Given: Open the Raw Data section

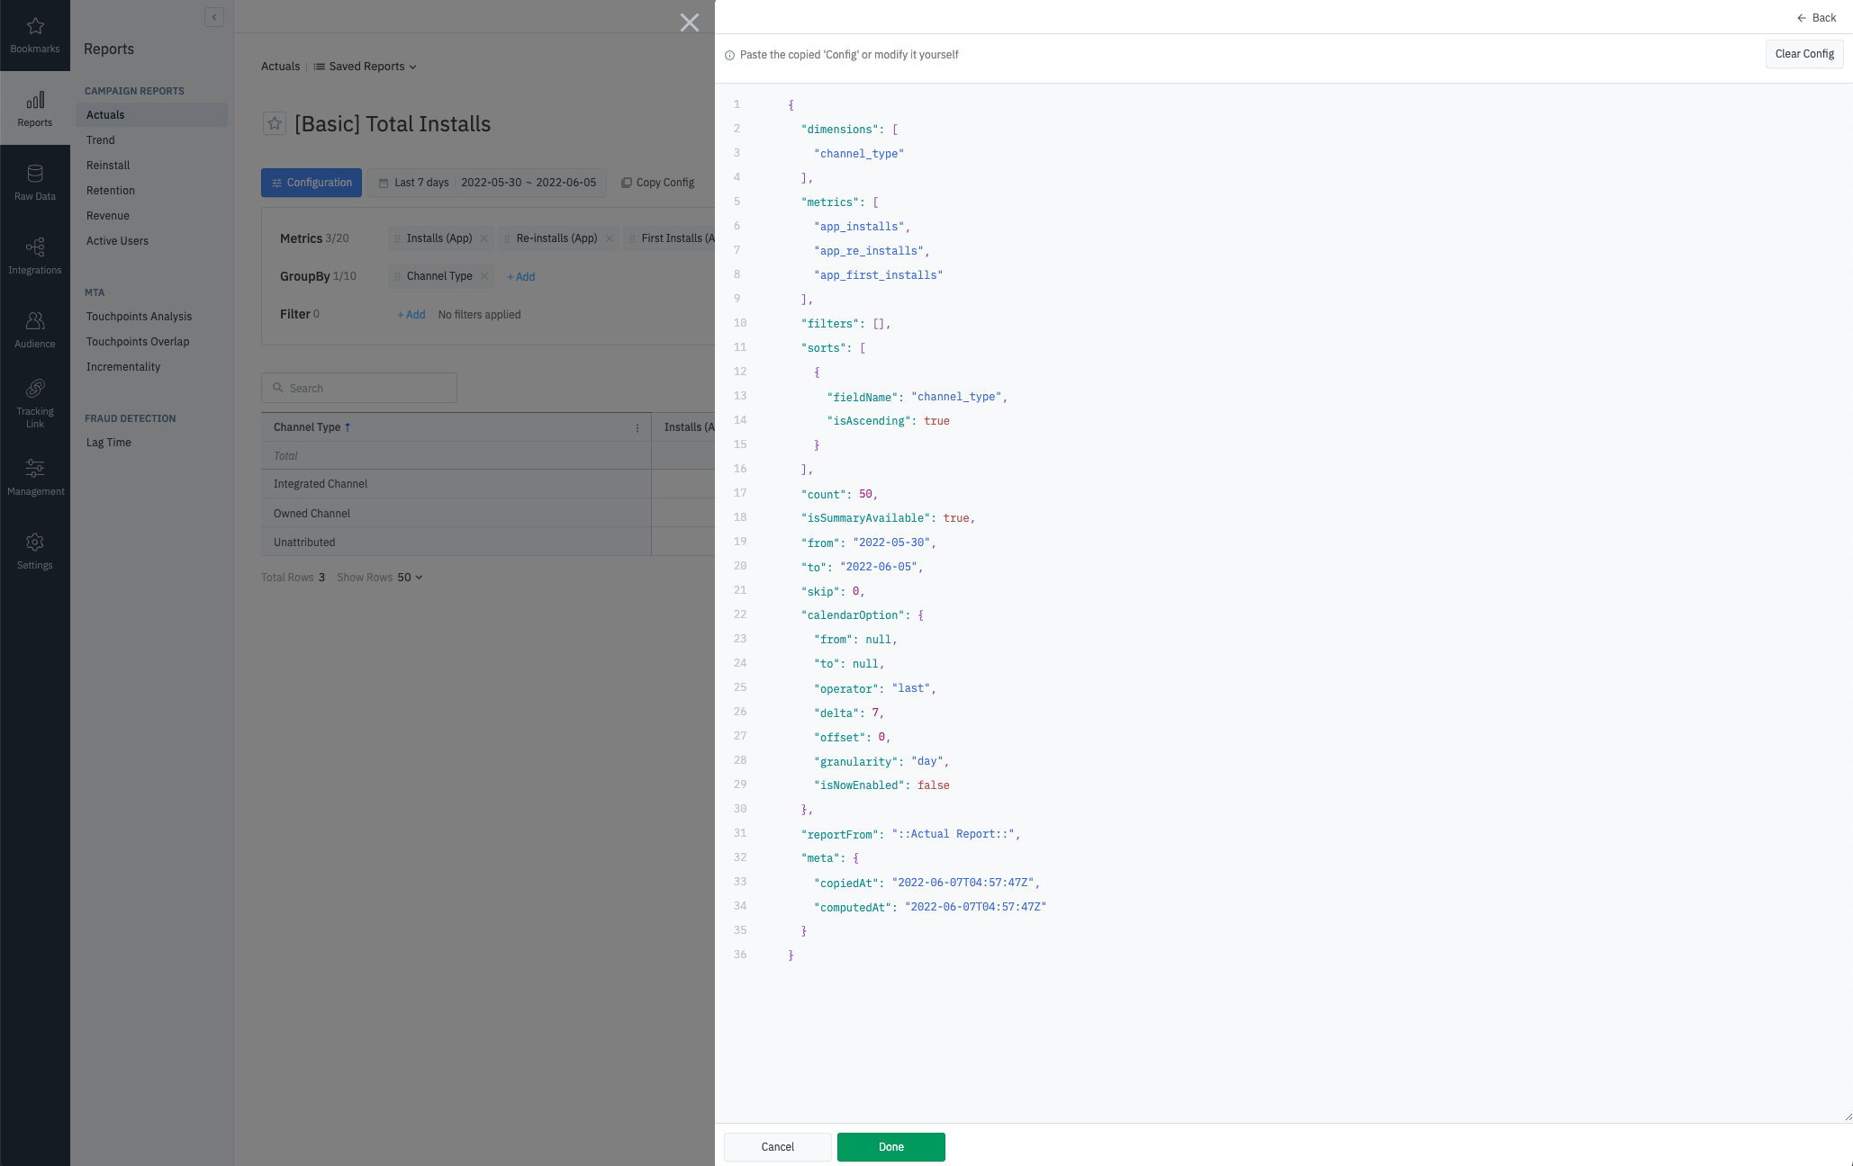Looking at the screenshot, I should pyautogui.click(x=35, y=183).
